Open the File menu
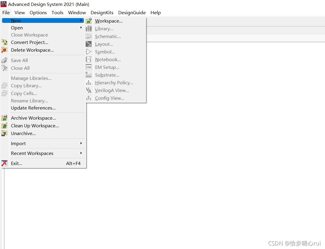Image resolution: width=325 pixels, height=249 pixels. click(x=6, y=13)
